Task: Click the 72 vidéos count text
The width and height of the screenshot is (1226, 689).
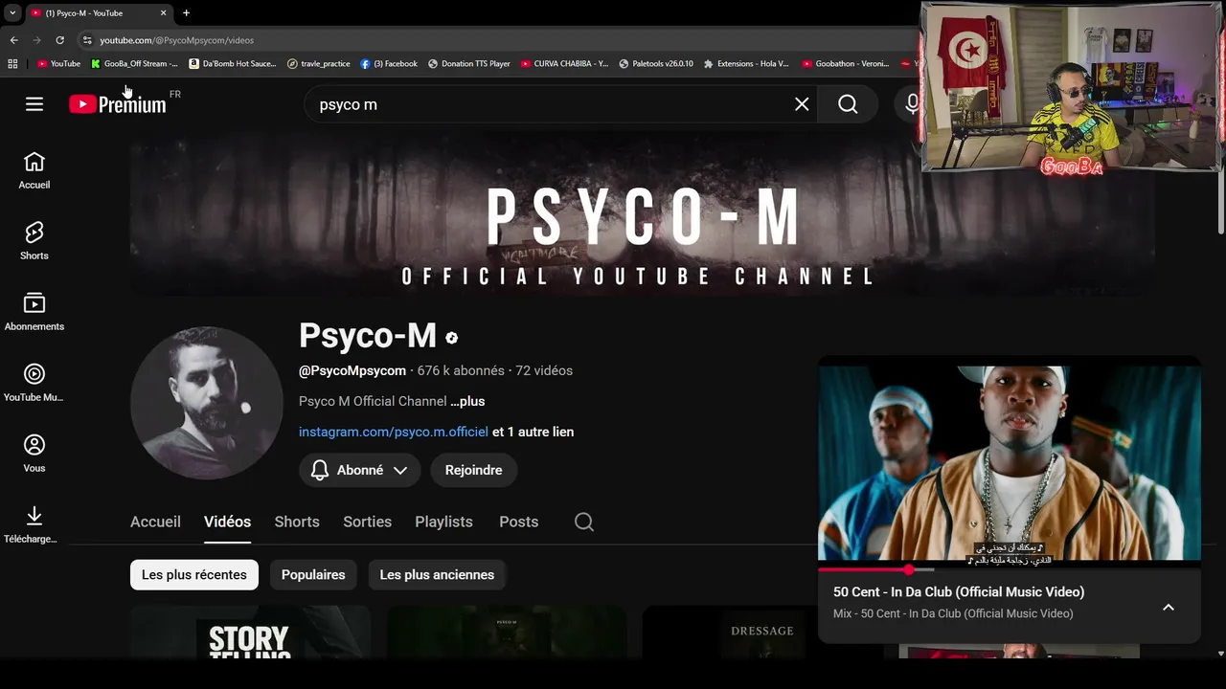Action: coord(544,370)
